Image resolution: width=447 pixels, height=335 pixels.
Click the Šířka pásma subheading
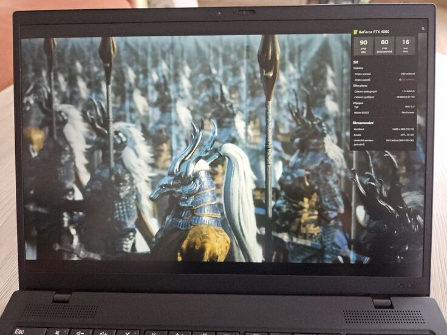tap(360, 86)
